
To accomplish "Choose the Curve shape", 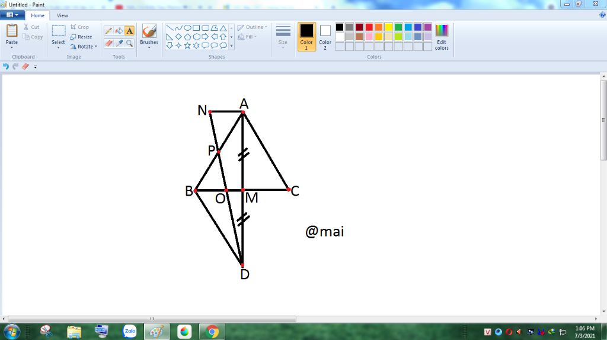I will (178, 28).
